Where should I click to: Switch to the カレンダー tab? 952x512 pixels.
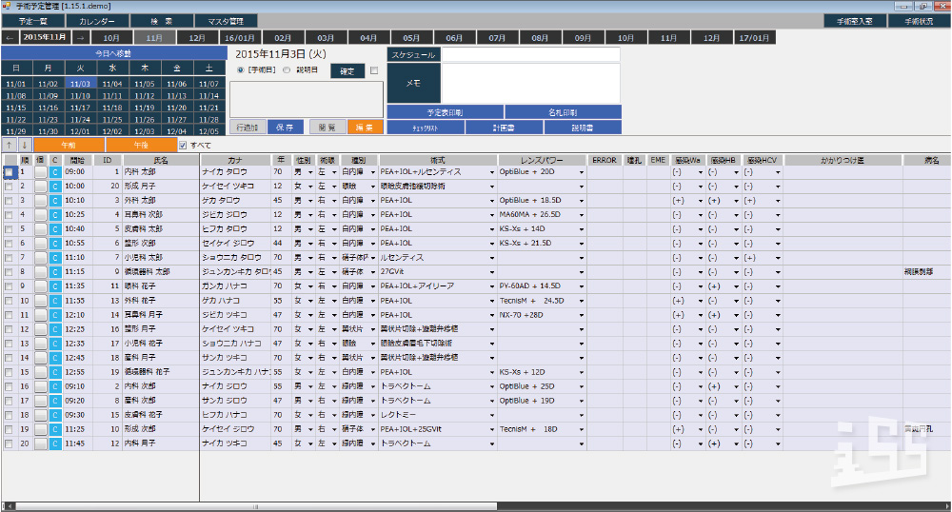[x=97, y=21]
